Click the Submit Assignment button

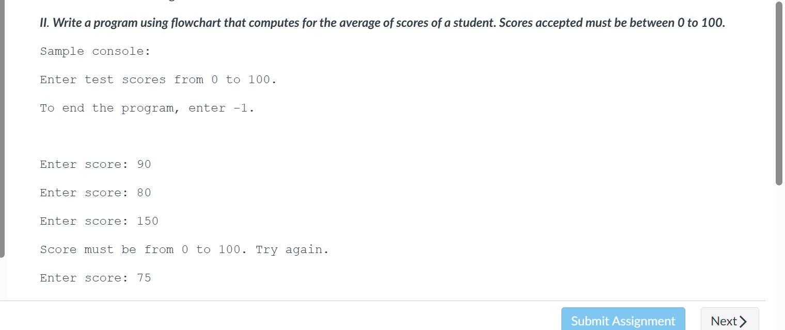point(623,321)
